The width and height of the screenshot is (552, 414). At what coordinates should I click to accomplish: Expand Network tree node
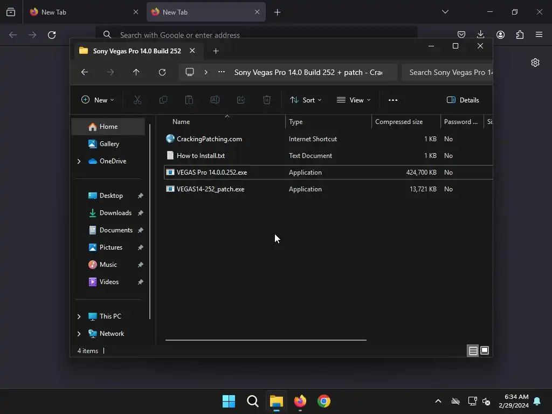click(79, 334)
